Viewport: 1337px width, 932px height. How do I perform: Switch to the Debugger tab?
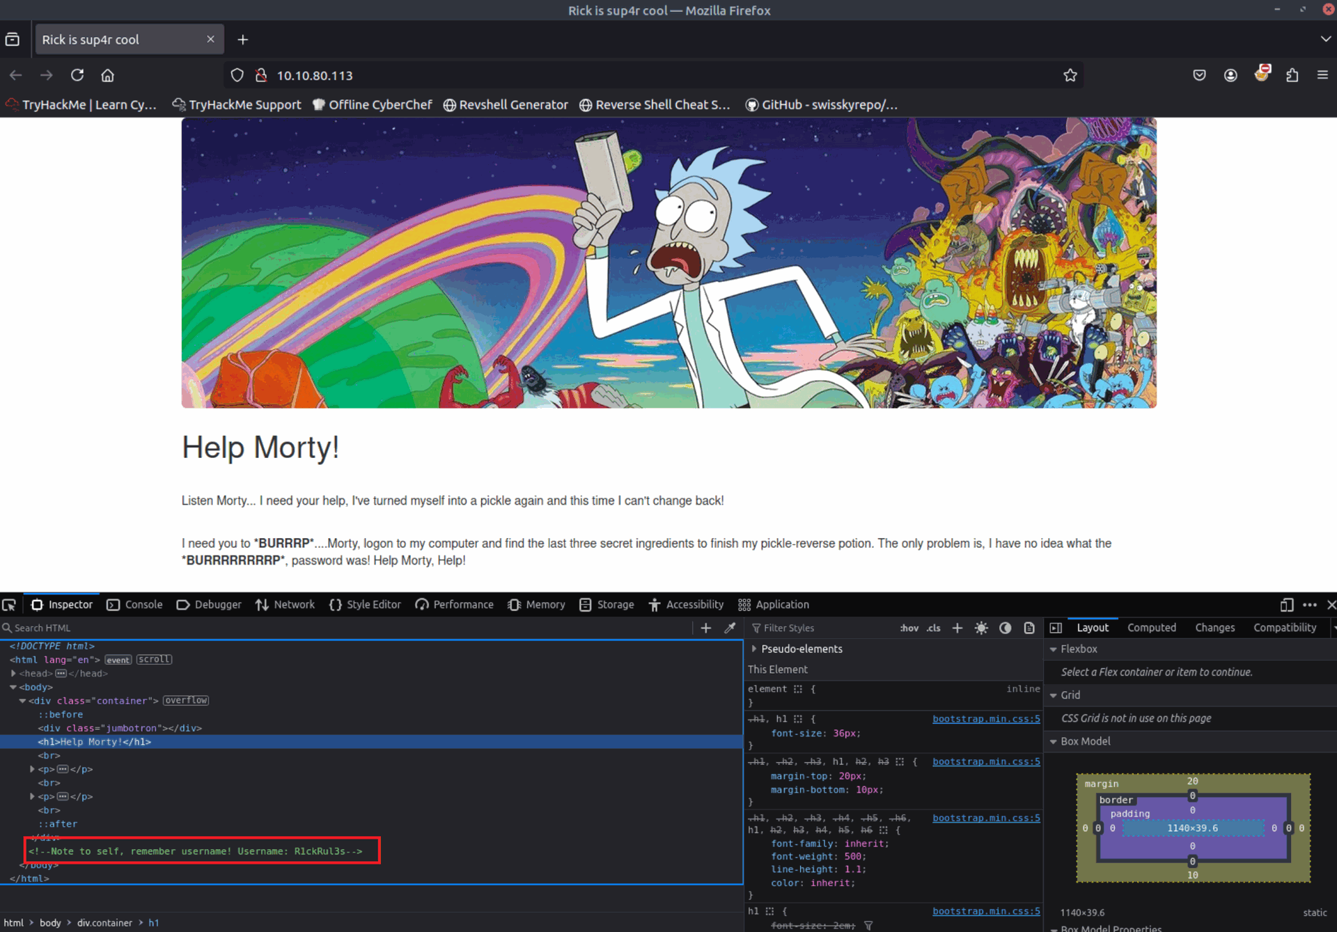[209, 605]
